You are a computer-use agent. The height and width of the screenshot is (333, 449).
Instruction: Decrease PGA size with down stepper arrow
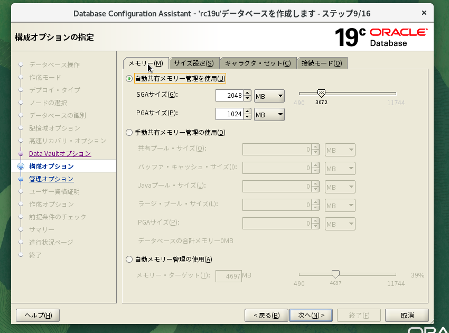[247, 117]
